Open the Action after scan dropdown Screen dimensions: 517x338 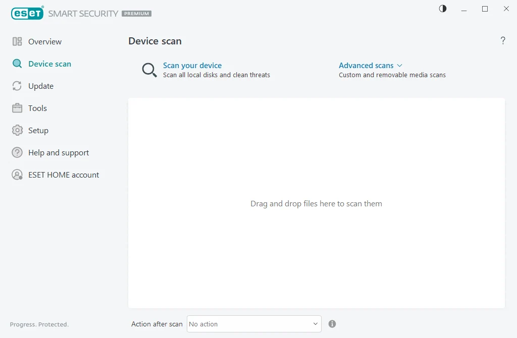[x=254, y=324]
